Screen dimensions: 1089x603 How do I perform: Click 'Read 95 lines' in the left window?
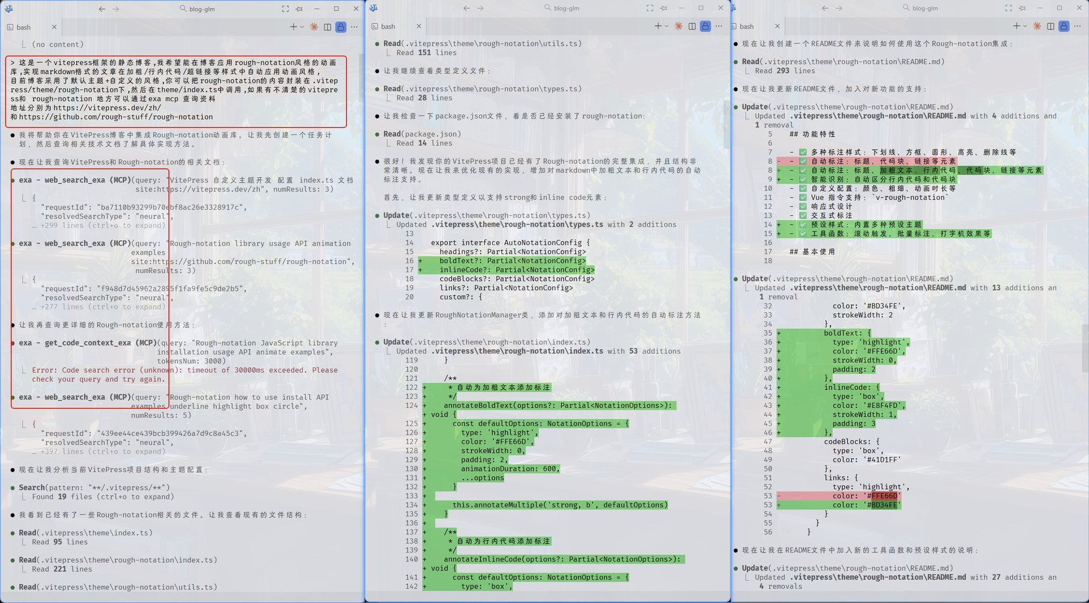60,542
